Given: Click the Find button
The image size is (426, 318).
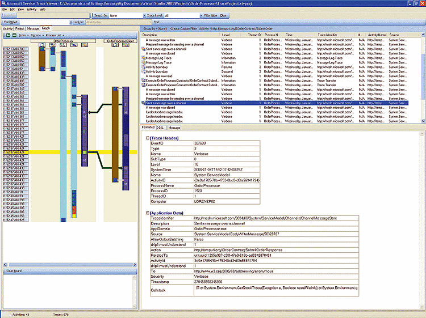Looking at the screenshot, I should pyautogui.click(x=157, y=22).
